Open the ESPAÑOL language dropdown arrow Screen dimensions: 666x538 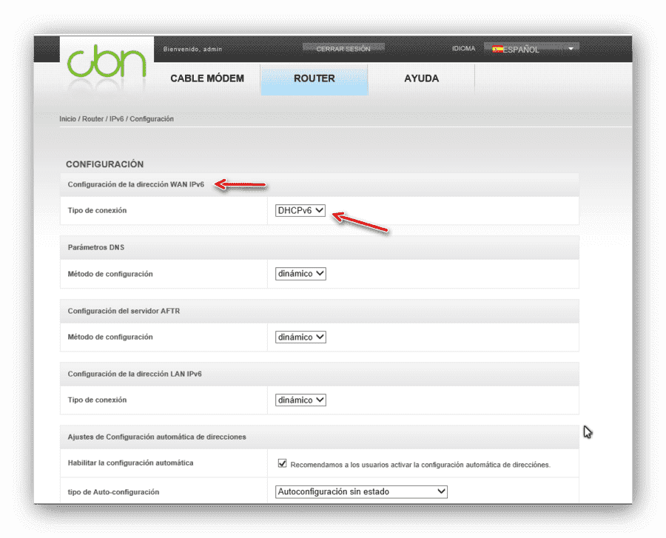click(x=571, y=49)
